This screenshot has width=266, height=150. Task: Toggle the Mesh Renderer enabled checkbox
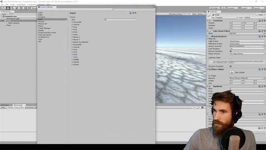212,36
